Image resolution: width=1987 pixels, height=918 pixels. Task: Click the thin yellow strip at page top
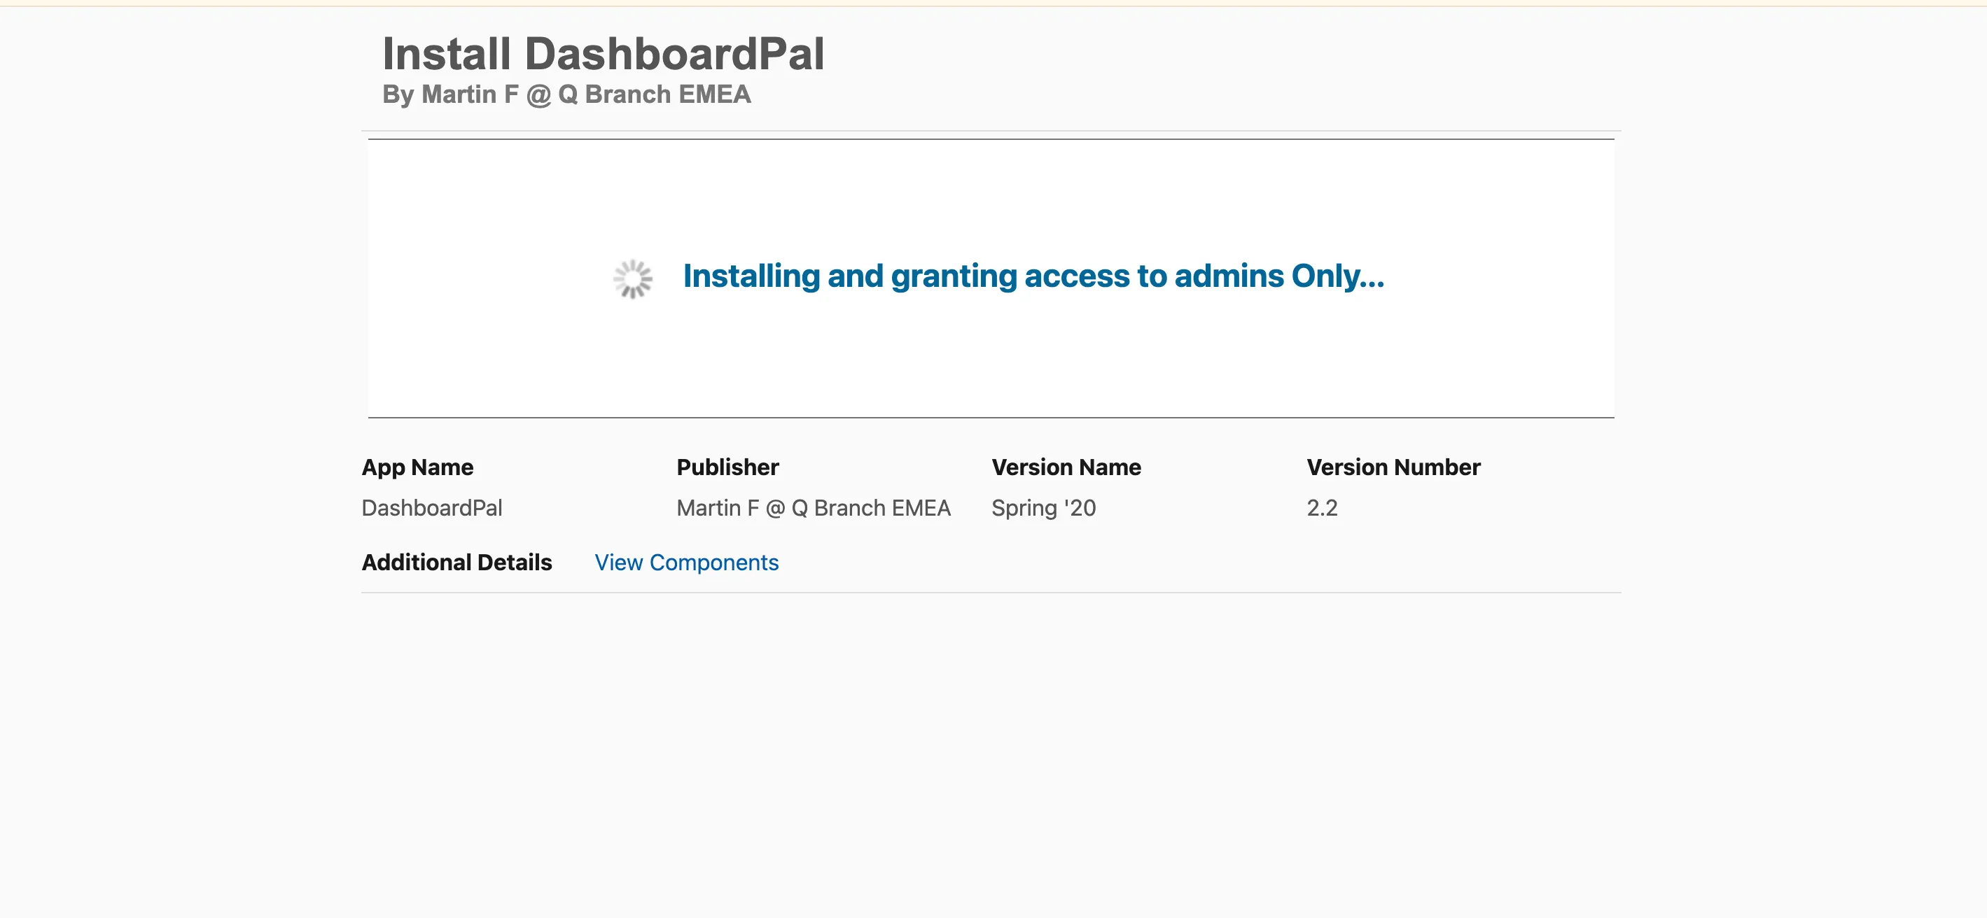point(993,3)
